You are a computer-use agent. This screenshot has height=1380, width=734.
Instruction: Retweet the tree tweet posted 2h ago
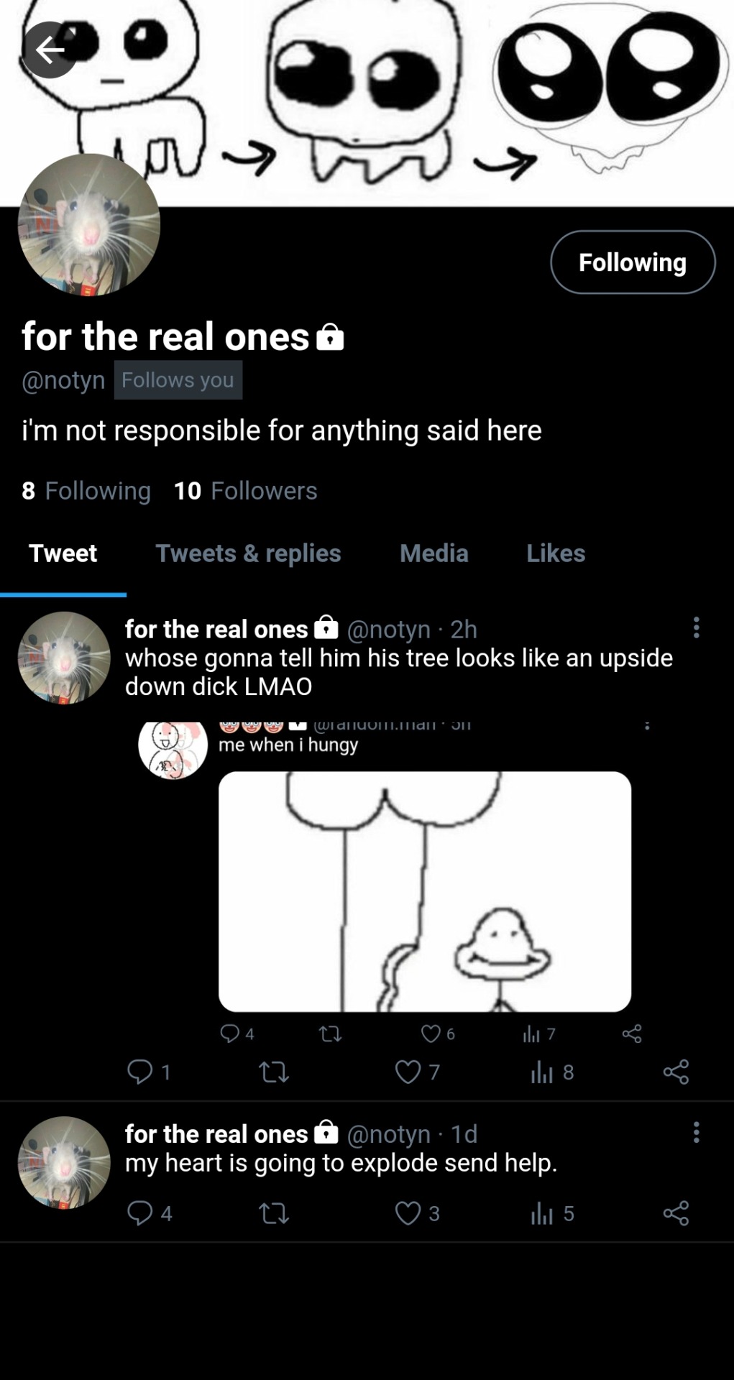pos(273,1072)
